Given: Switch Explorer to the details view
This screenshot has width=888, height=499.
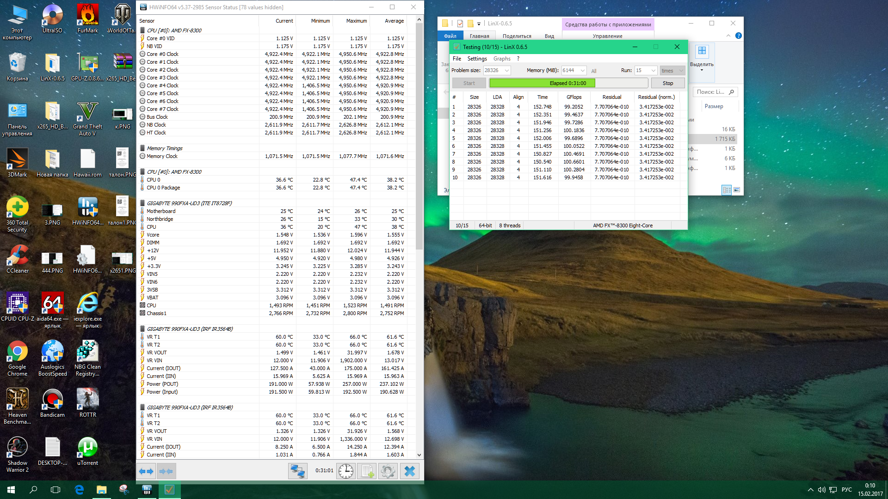Looking at the screenshot, I should click(x=727, y=190).
